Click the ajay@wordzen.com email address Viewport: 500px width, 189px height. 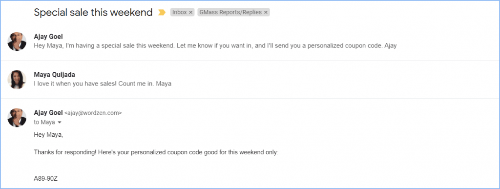[93, 113]
